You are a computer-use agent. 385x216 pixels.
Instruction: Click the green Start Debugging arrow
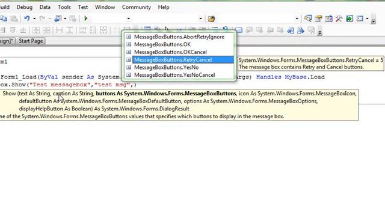[x=85, y=19]
